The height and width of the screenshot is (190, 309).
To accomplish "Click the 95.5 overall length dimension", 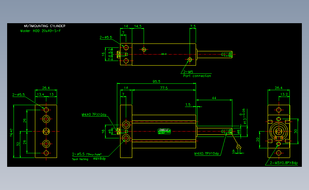I will click(x=156, y=81).
